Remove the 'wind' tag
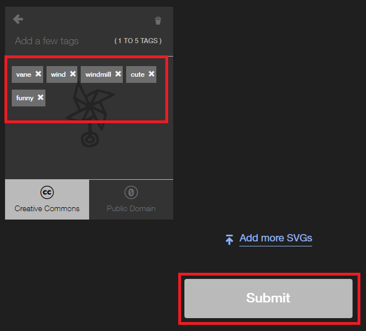 tap(73, 74)
